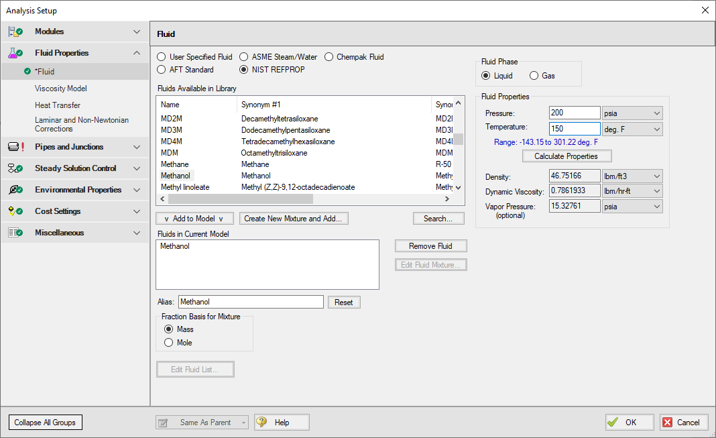Choose the AFT Standard fluid library
The width and height of the screenshot is (716, 438).
click(x=162, y=70)
